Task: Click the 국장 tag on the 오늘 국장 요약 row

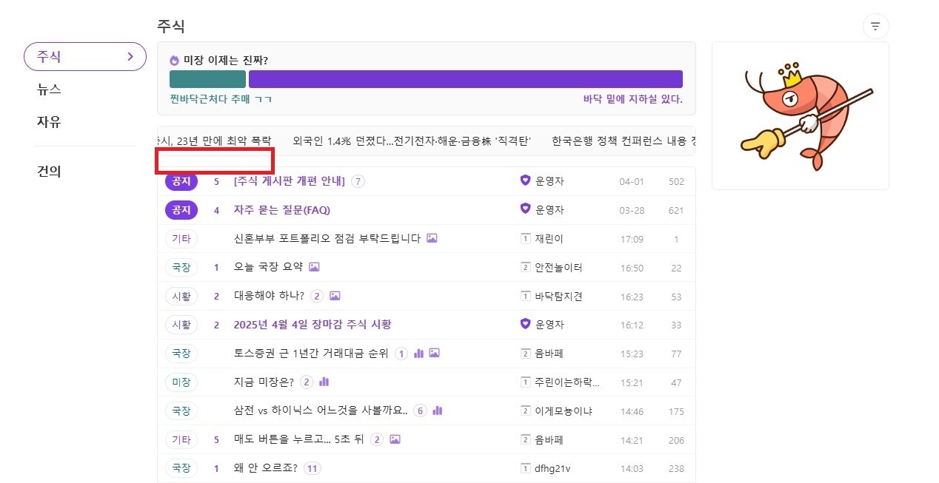Action: (x=181, y=267)
